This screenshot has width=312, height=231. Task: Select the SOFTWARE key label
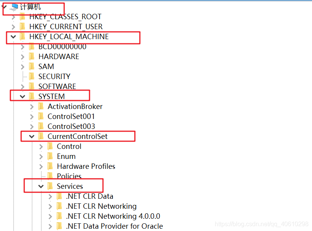(x=57, y=86)
